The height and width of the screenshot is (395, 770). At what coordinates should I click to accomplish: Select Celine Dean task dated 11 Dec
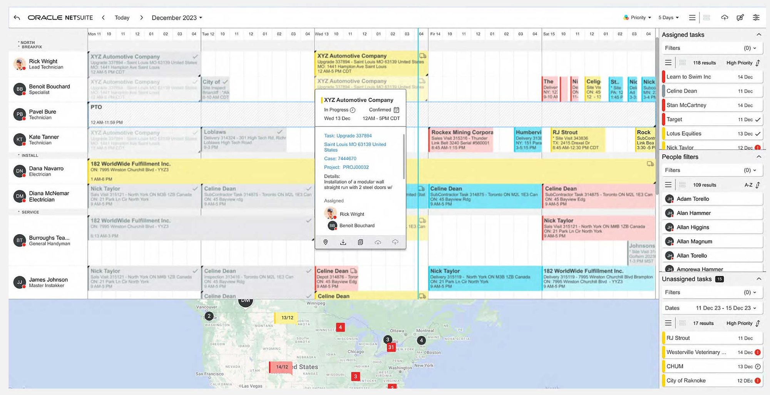tap(712, 91)
